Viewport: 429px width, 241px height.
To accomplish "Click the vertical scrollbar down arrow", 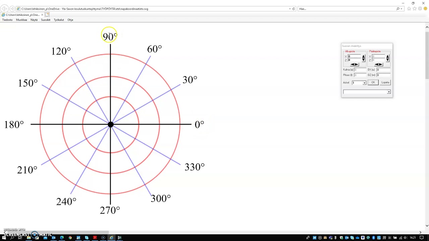I will pos(427,226).
